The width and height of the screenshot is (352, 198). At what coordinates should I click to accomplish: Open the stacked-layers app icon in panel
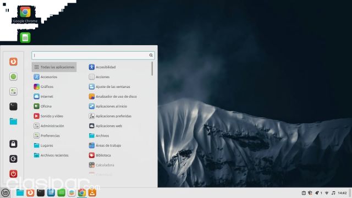coord(71,193)
